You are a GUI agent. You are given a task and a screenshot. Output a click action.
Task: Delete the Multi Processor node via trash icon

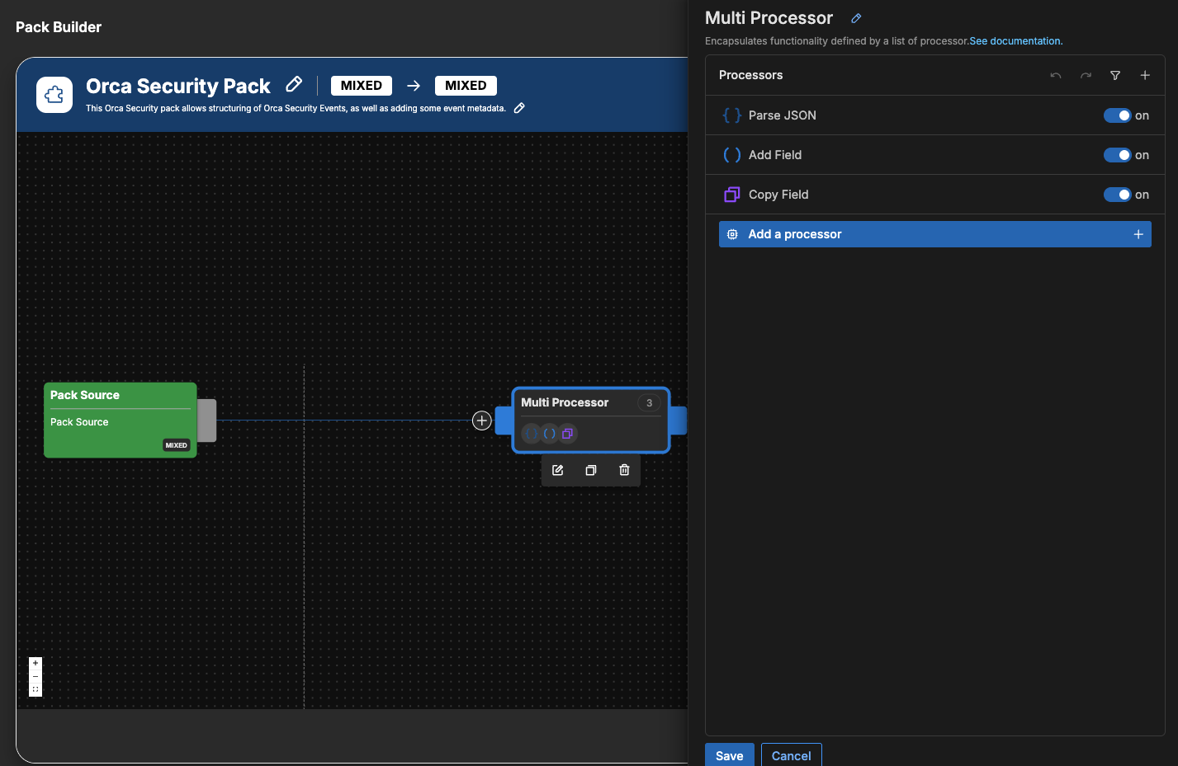click(624, 470)
